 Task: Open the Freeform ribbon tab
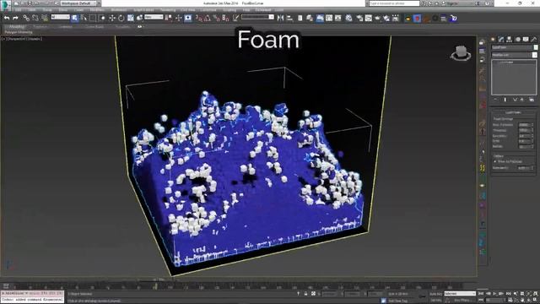point(40,26)
